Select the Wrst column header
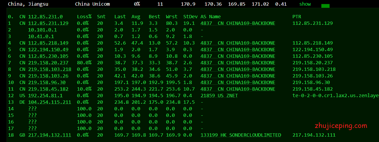This screenshot has height=142, width=379. coord(172,17)
